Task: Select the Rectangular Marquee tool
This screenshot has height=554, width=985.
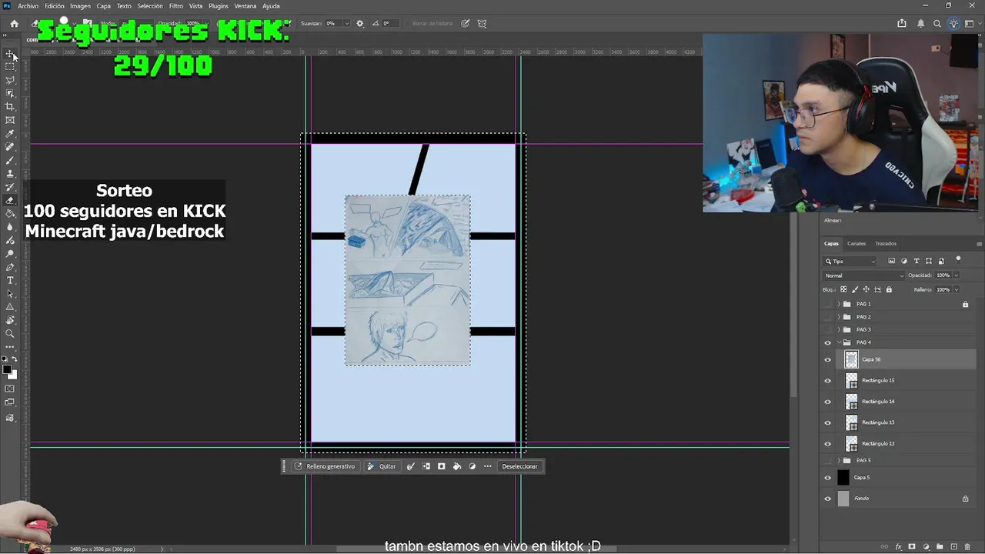Action: pos(10,67)
